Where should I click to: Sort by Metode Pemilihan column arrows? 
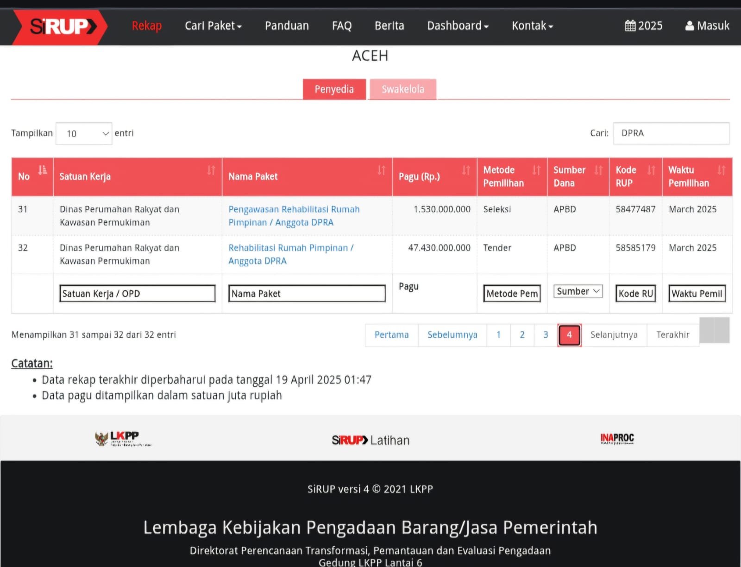(536, 170)
